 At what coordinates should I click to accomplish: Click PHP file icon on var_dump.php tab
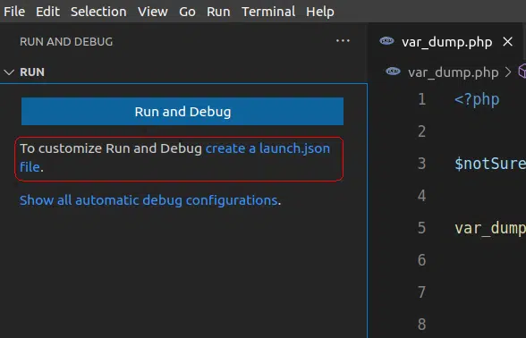(x=386, y=41)
